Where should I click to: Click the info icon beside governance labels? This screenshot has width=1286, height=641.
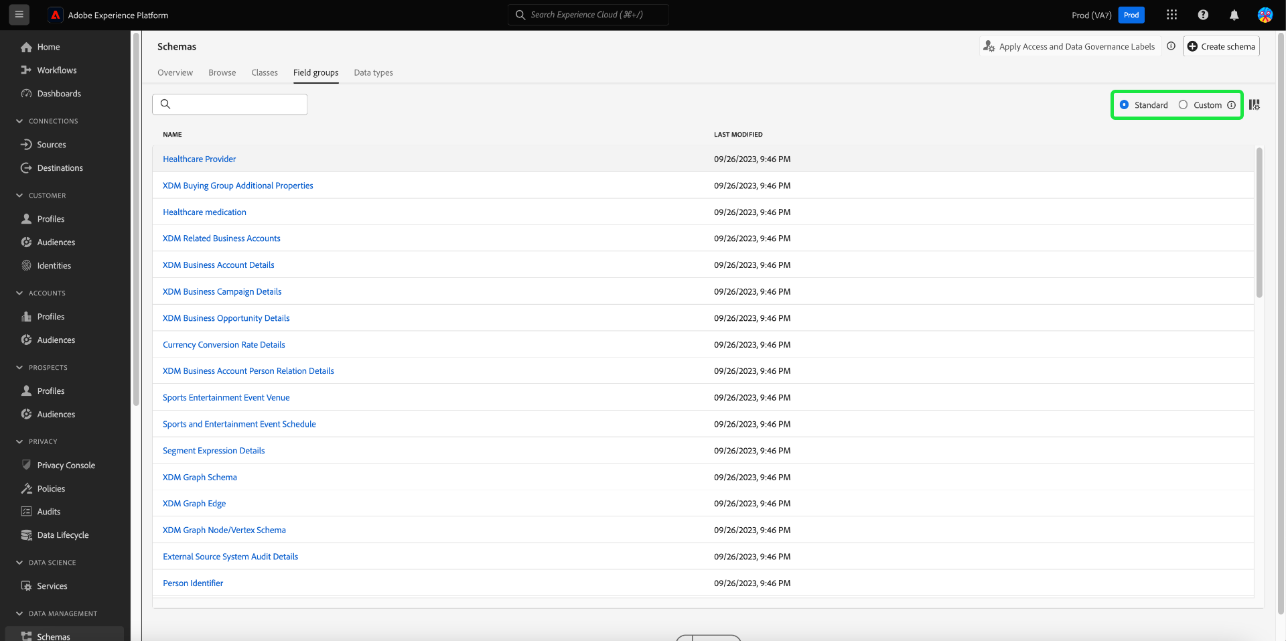pos(1171,46)
